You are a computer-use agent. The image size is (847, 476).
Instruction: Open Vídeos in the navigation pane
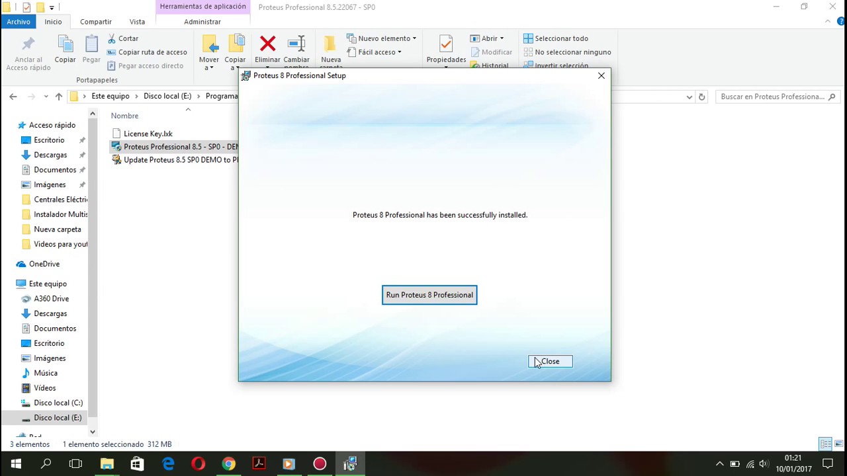coord(45,388)
